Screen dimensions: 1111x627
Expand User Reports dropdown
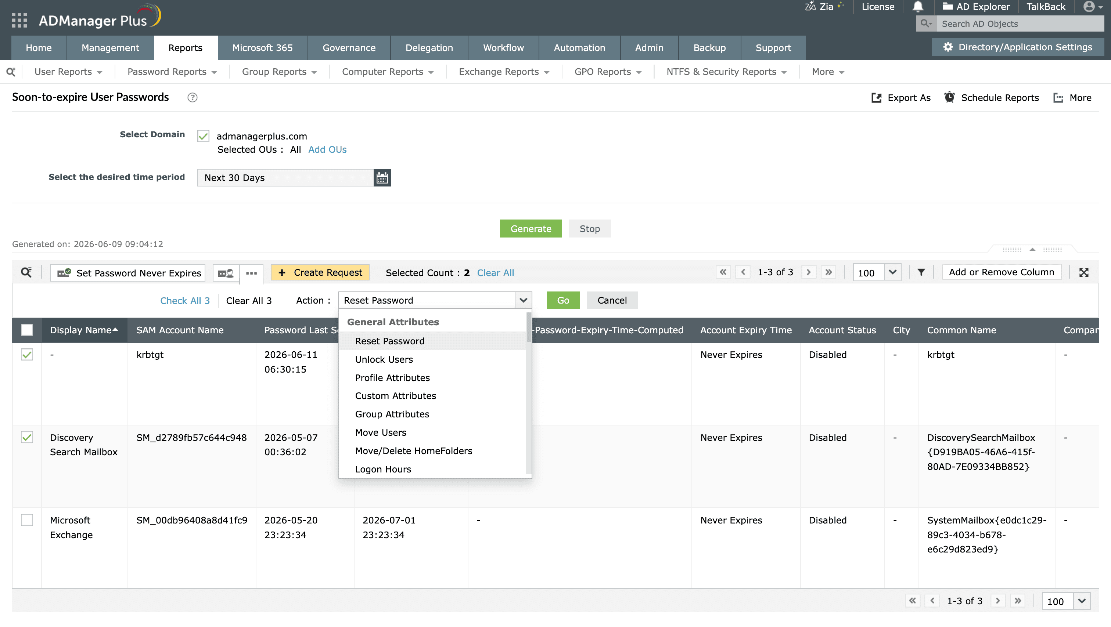[68, 72]
